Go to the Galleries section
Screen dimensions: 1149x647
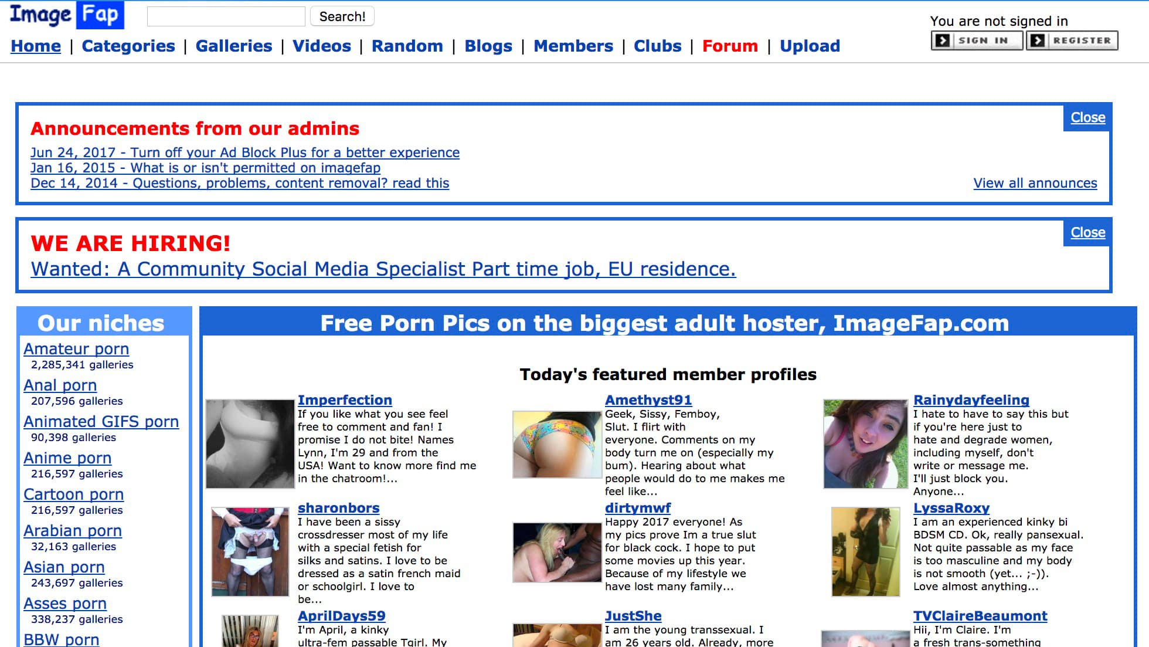[234, 46]
